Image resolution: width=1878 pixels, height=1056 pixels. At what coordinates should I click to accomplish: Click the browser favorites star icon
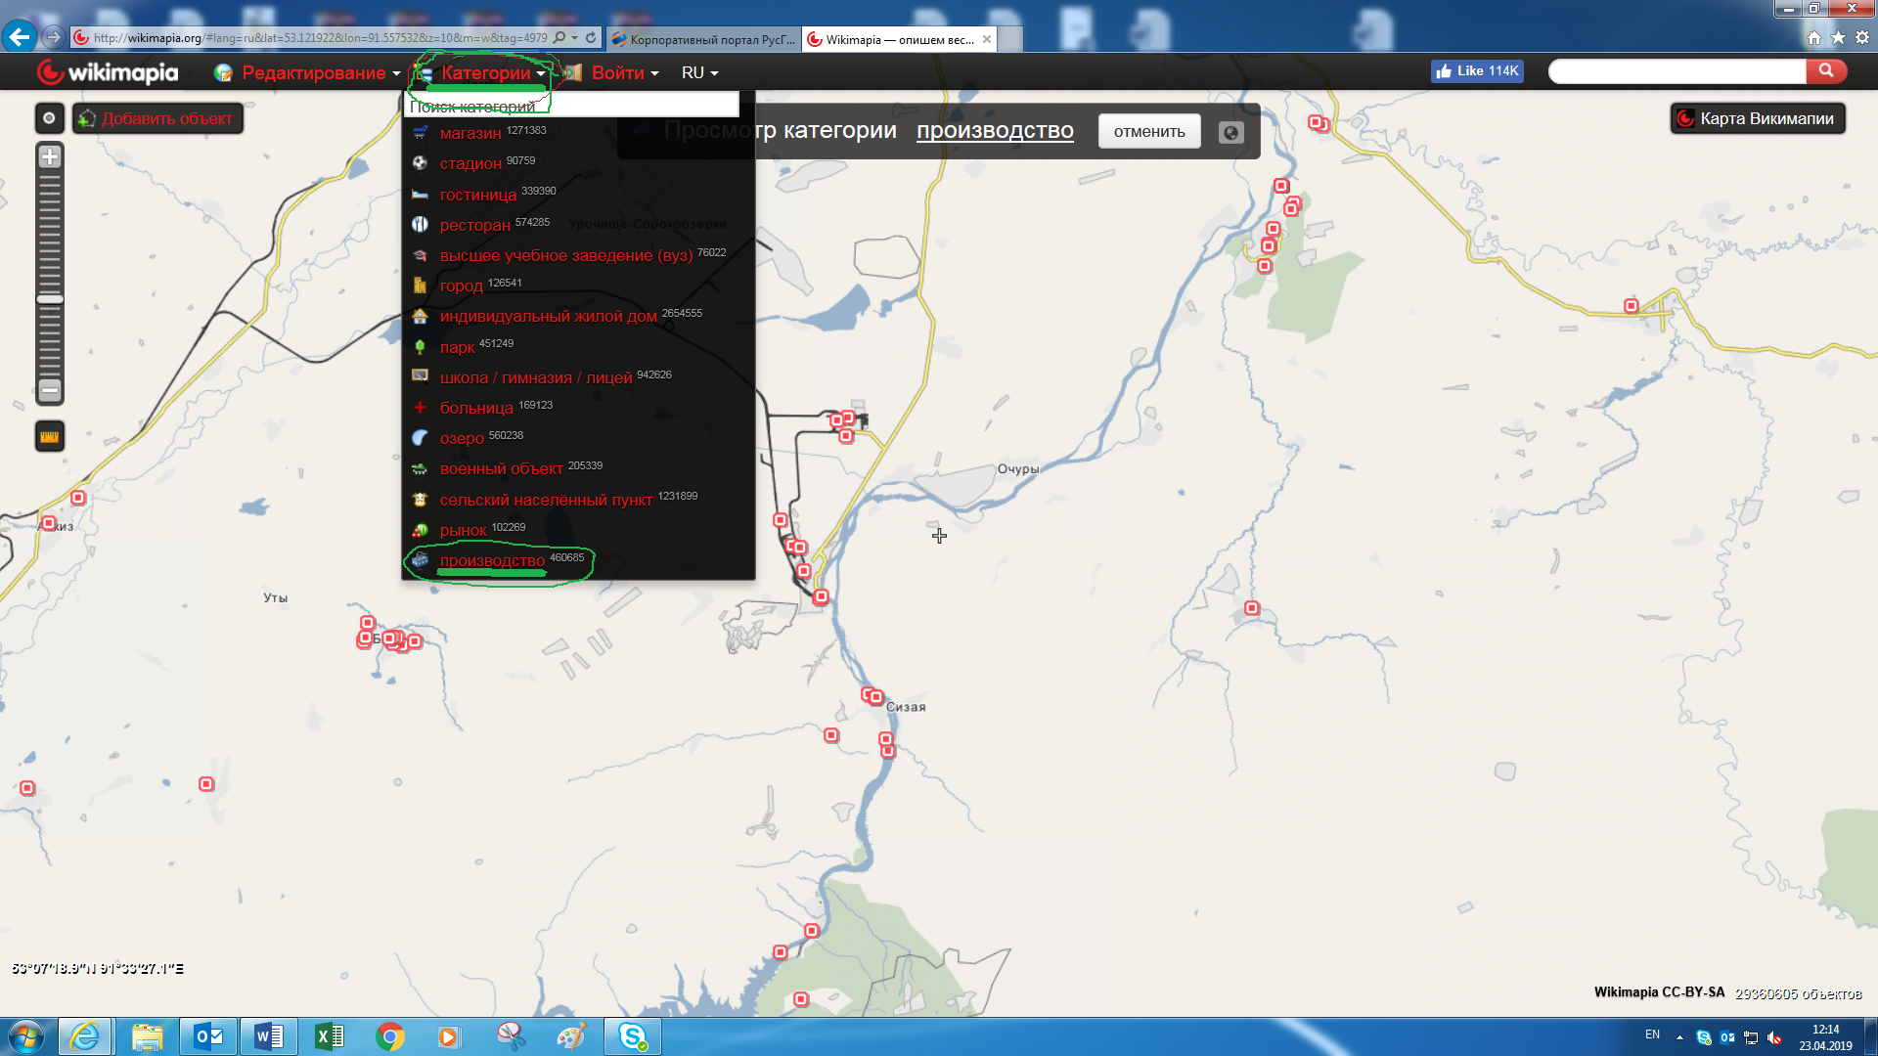pyautogui.click(x=1839, y=38)
